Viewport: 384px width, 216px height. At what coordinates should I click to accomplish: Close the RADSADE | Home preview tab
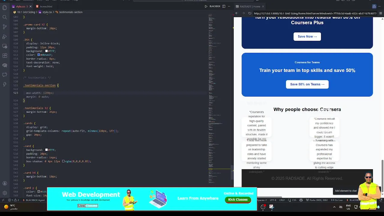[263, 6]
